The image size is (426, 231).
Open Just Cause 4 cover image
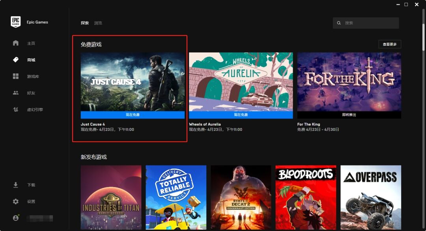tap(133, 82)
